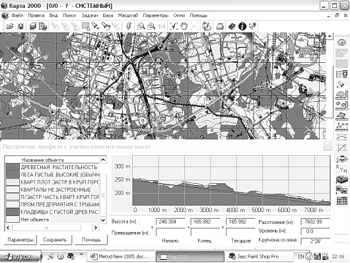Click the Расстояние field 7602.99
The height and width of the screenshot is (263, 350).
tap(315, 221)
